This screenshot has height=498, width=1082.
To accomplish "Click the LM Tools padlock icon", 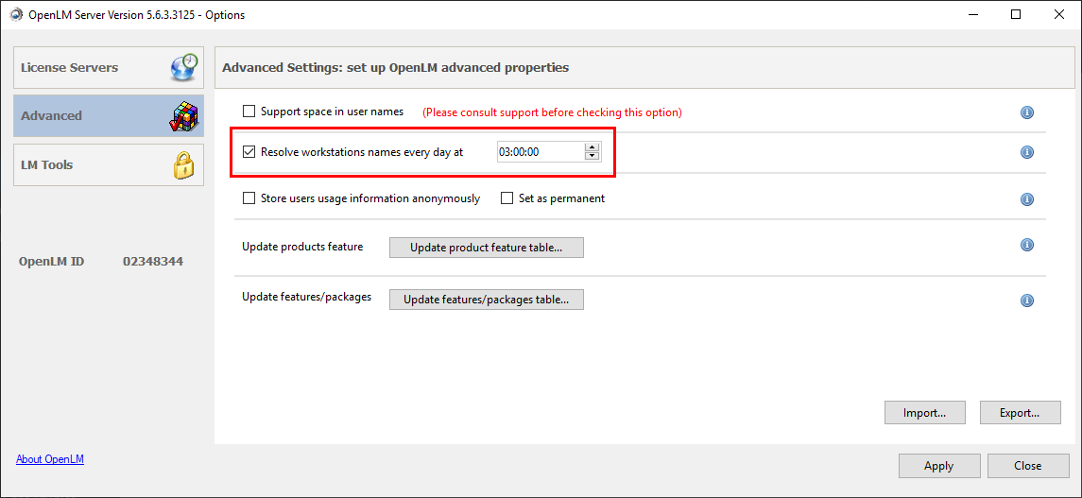I will [183, 164].
